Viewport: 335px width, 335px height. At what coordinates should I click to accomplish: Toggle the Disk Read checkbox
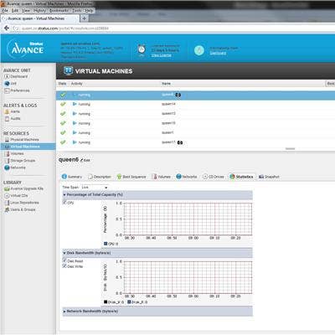point(64,260)
